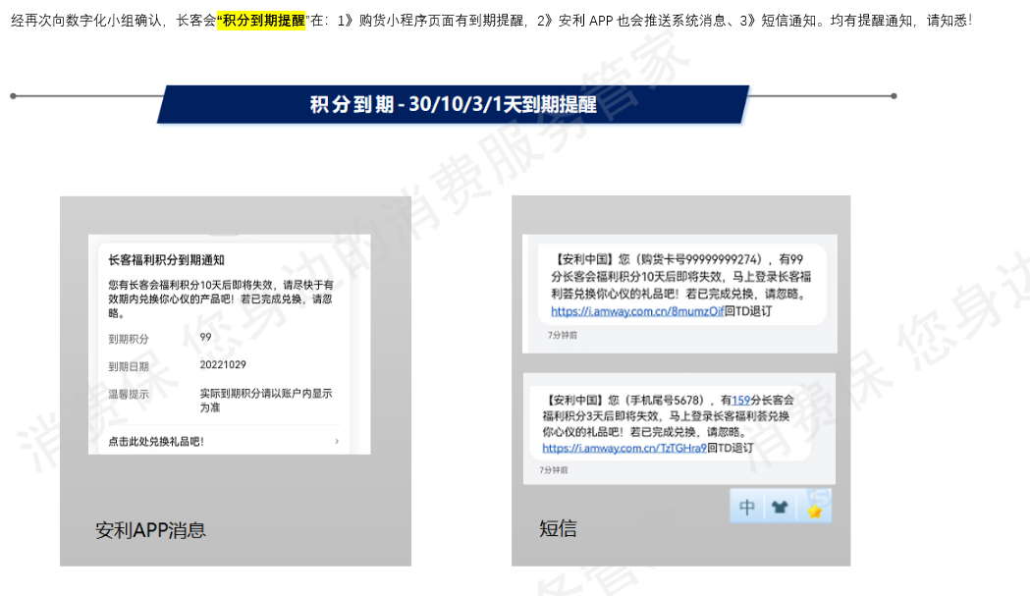Click 7分钟前 under the 手机尾号5678 message

553,470
